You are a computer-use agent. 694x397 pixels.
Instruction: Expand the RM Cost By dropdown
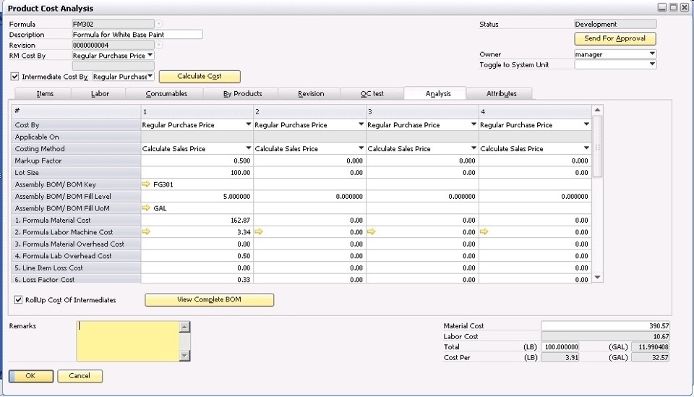point(150,55)
